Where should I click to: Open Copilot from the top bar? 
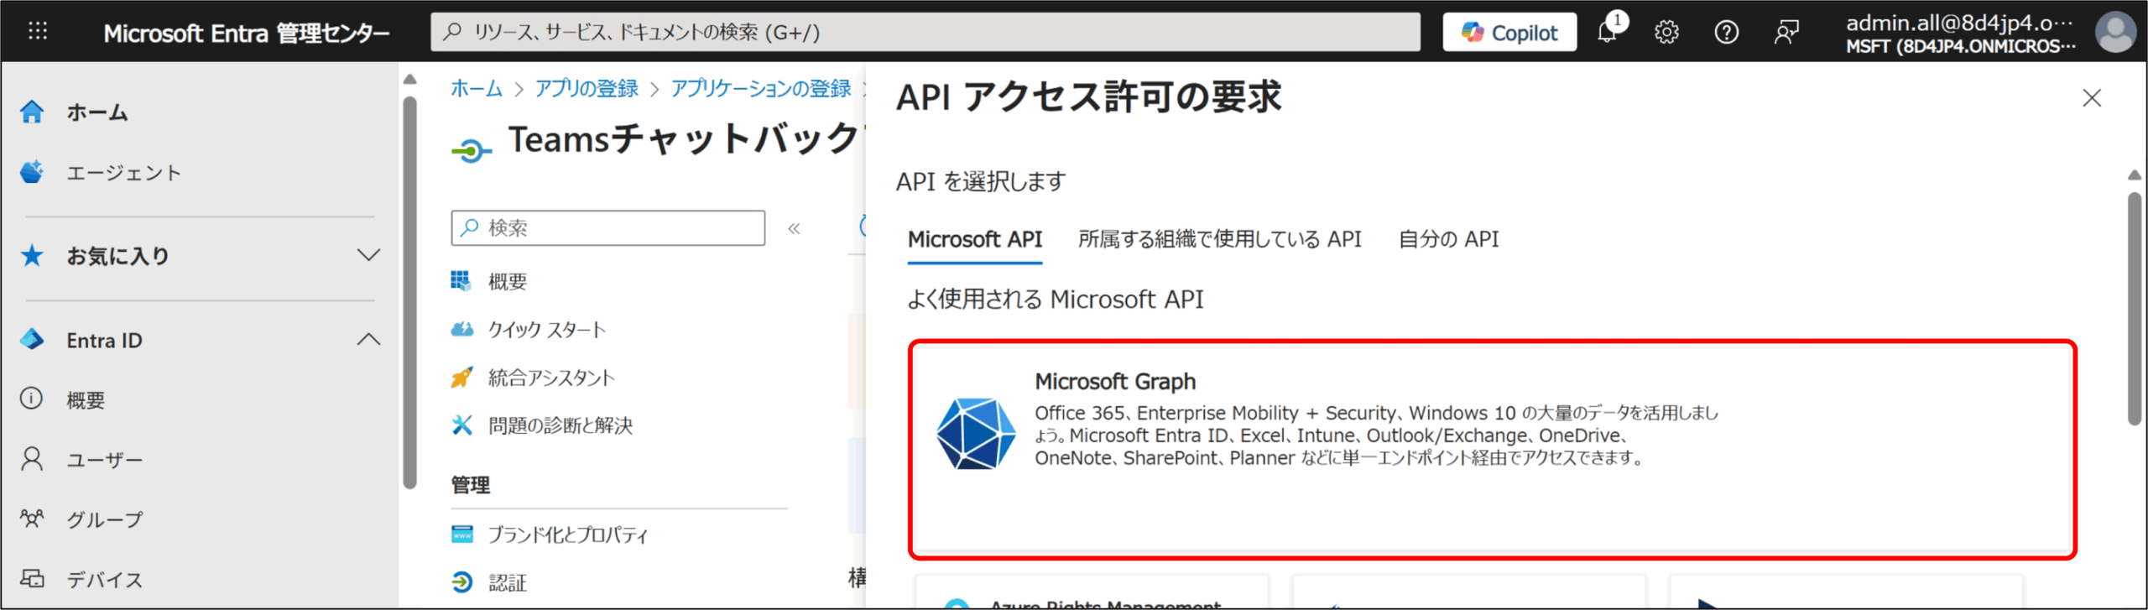point(1509,33)
